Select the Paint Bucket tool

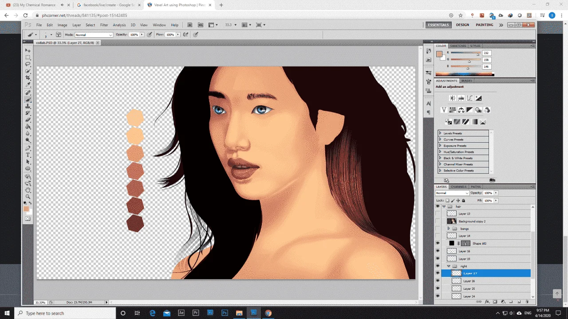click(x=28, y=127)
